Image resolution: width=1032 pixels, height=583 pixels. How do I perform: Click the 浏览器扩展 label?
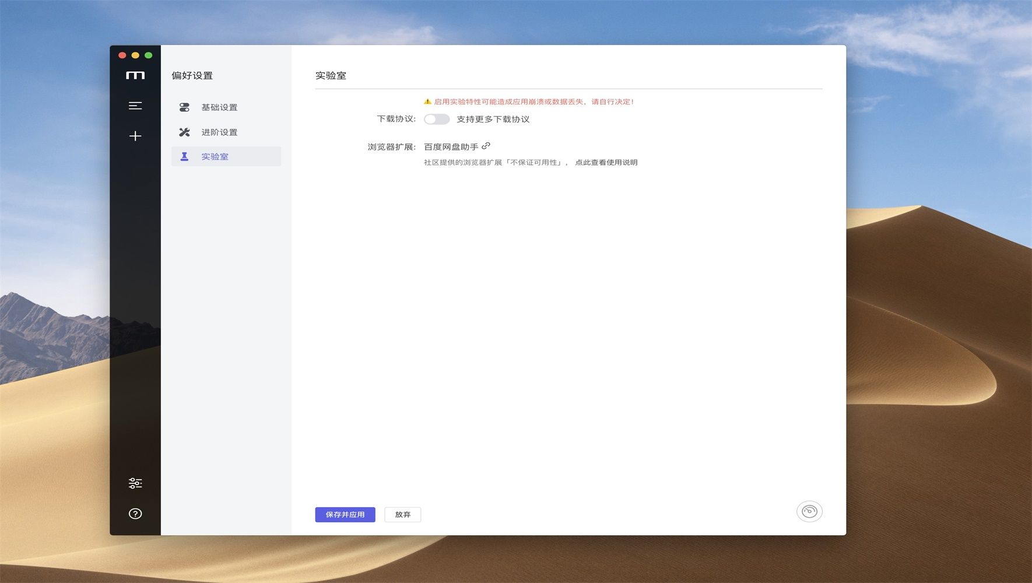click(x=392, y=147)
